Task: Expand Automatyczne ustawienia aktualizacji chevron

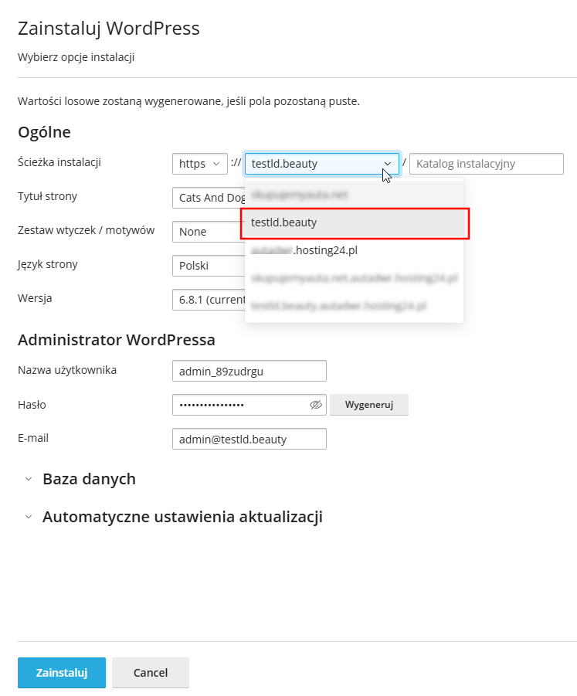Action: [x=29, y=517]
